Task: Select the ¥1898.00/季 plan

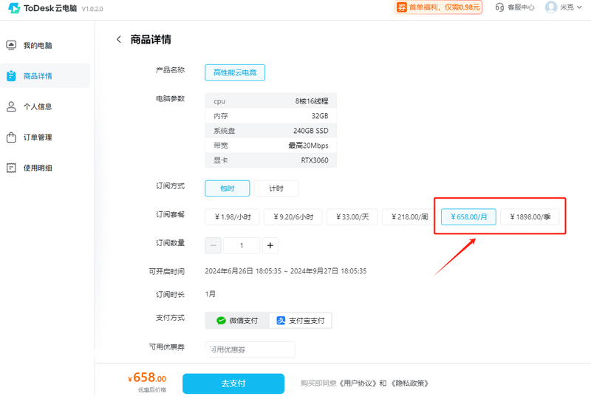Action: (530, 217)
